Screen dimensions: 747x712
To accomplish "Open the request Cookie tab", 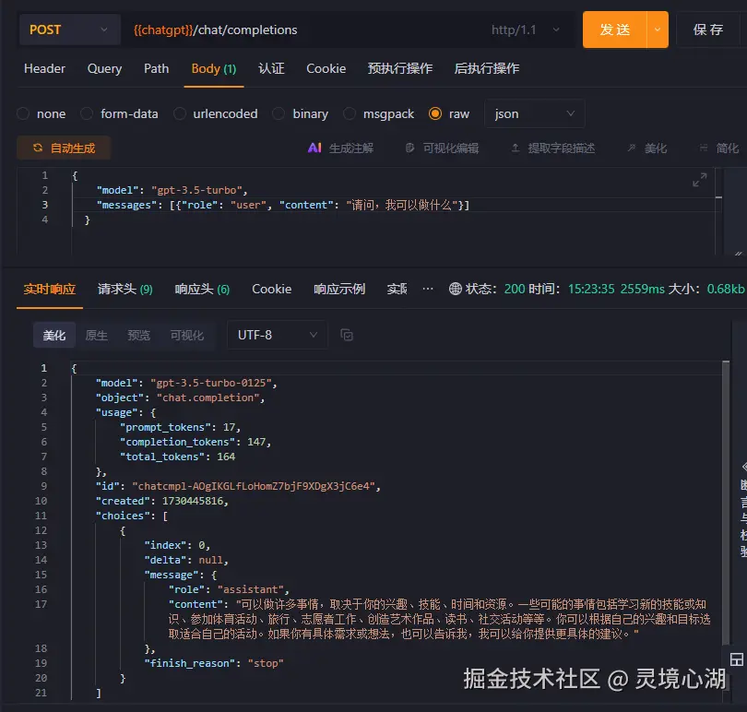I will point(326,68).
